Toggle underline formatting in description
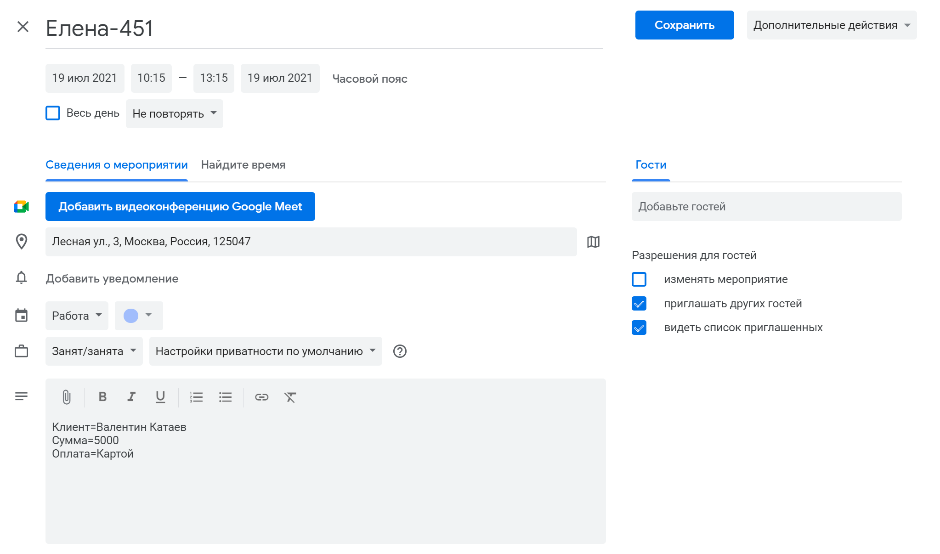Image resolution: width=940 pixels, height=554 pixels. [x=160, y=397]
